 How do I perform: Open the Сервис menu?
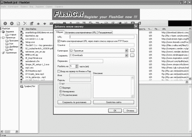pyautogui.click(x=49, y=7)
